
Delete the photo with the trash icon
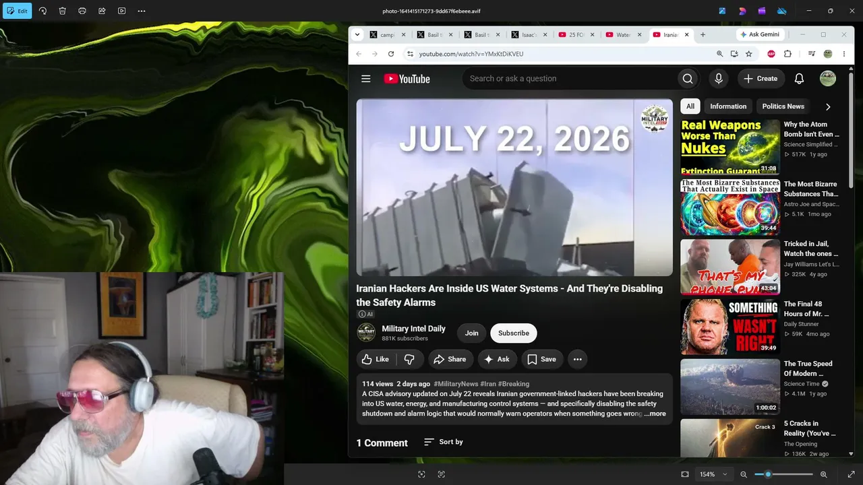point(62,11)
